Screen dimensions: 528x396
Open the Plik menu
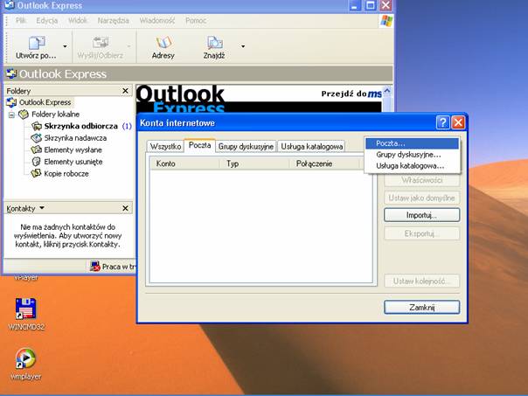pyautogui.click(x=20, y=20)
